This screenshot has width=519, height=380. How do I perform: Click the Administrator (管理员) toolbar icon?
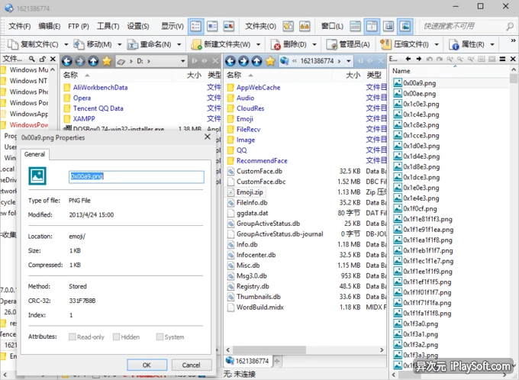331,44
